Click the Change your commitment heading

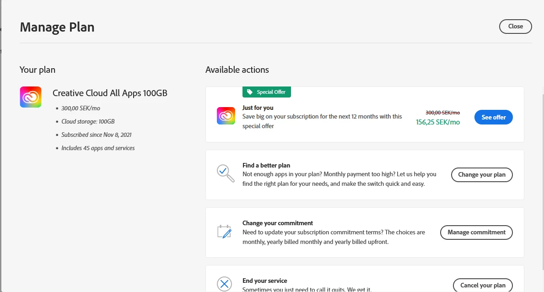click(x=278, y=223)
